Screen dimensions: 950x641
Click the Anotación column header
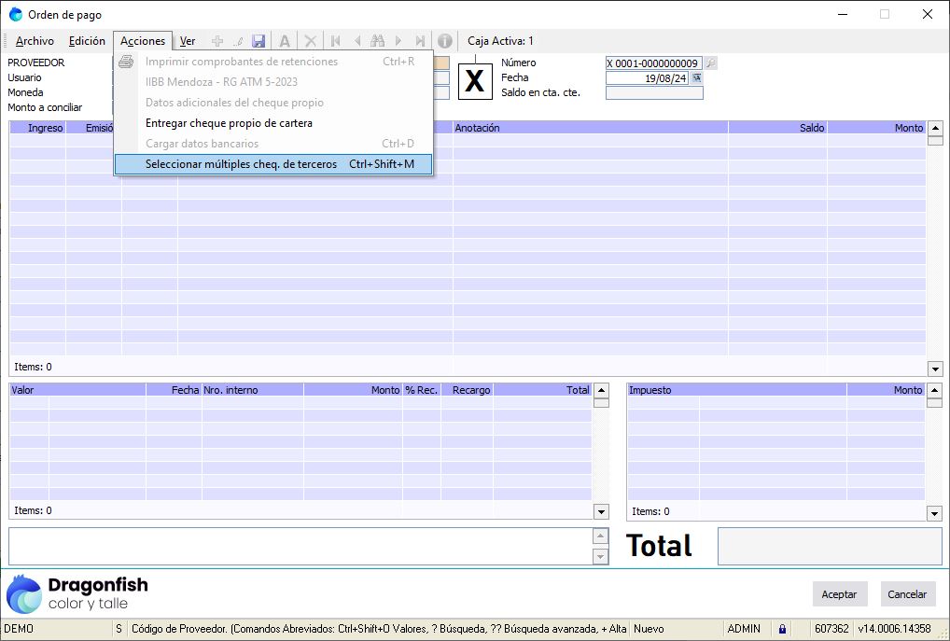point(591,128)
